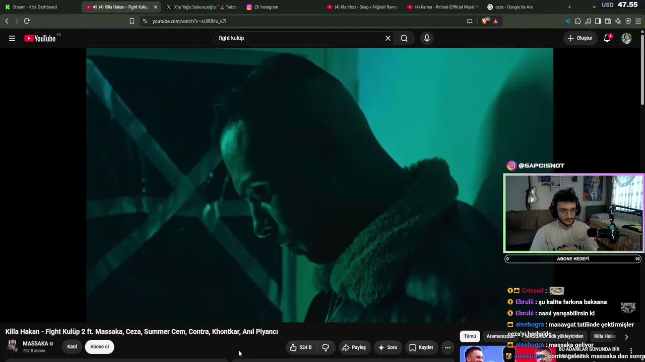Subscribe with the Abone ol button

pyautogui.click(x=99, y=347)
